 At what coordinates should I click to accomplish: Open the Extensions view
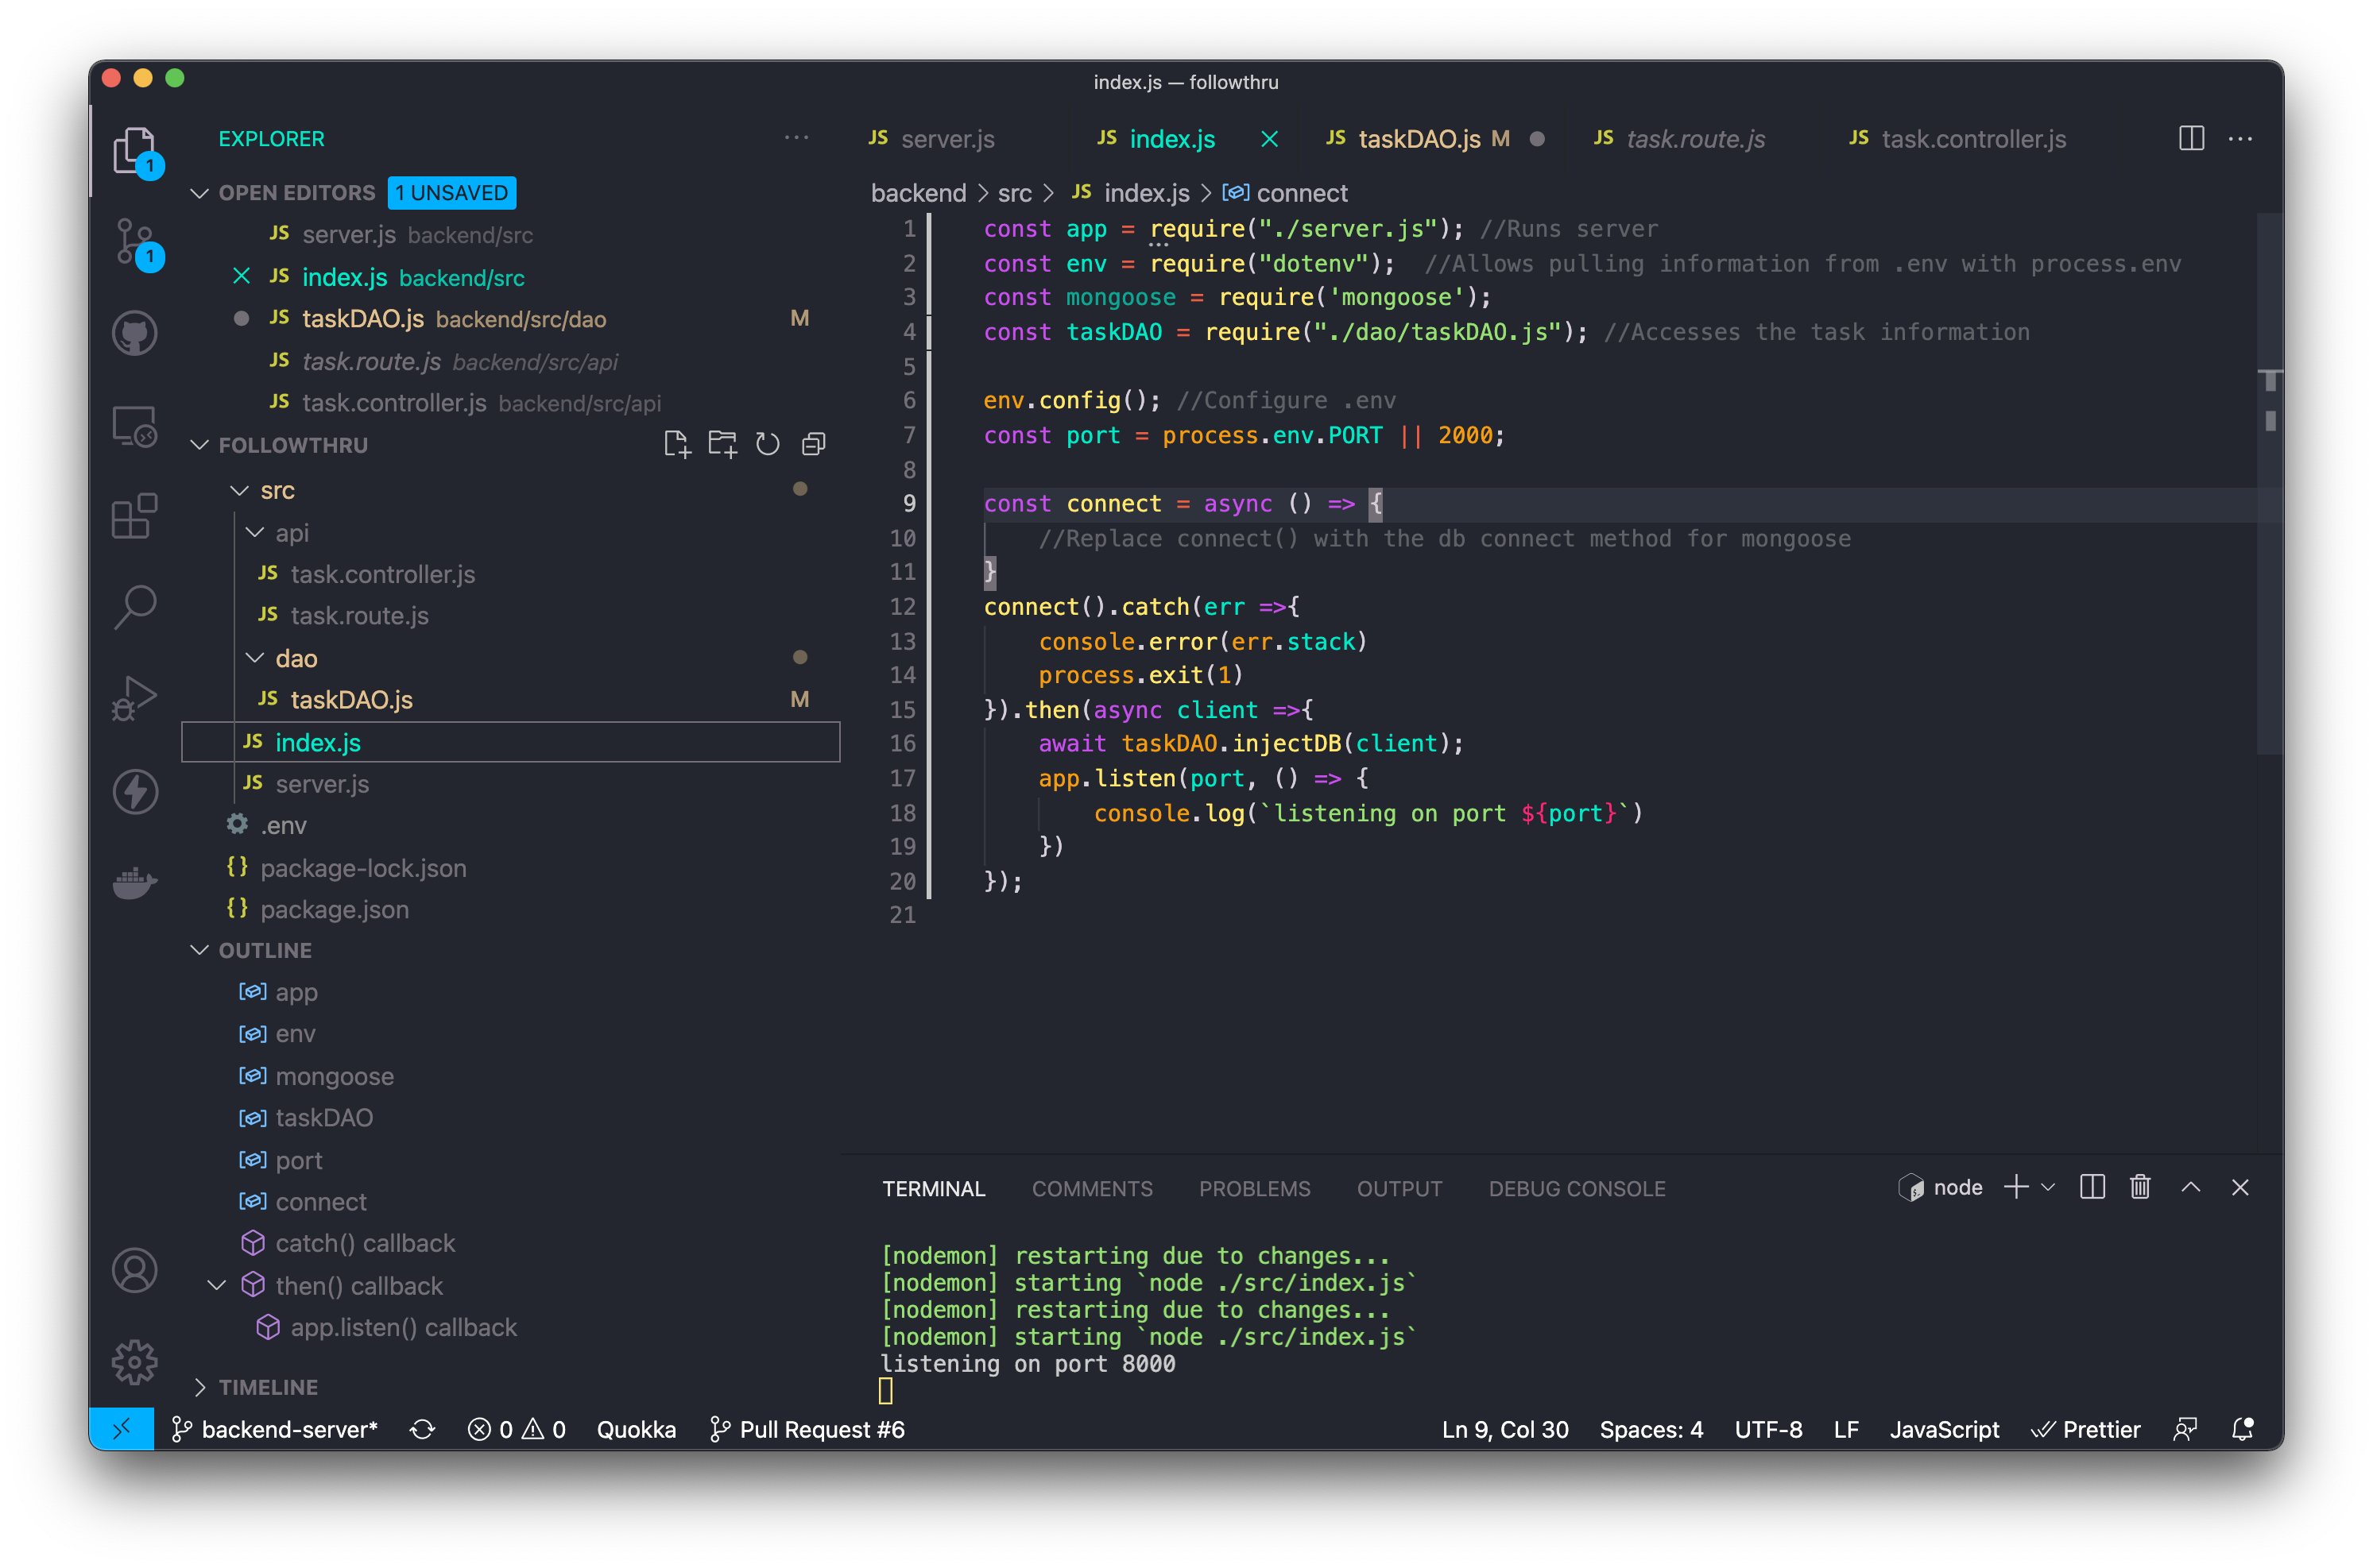pos(134,517)
